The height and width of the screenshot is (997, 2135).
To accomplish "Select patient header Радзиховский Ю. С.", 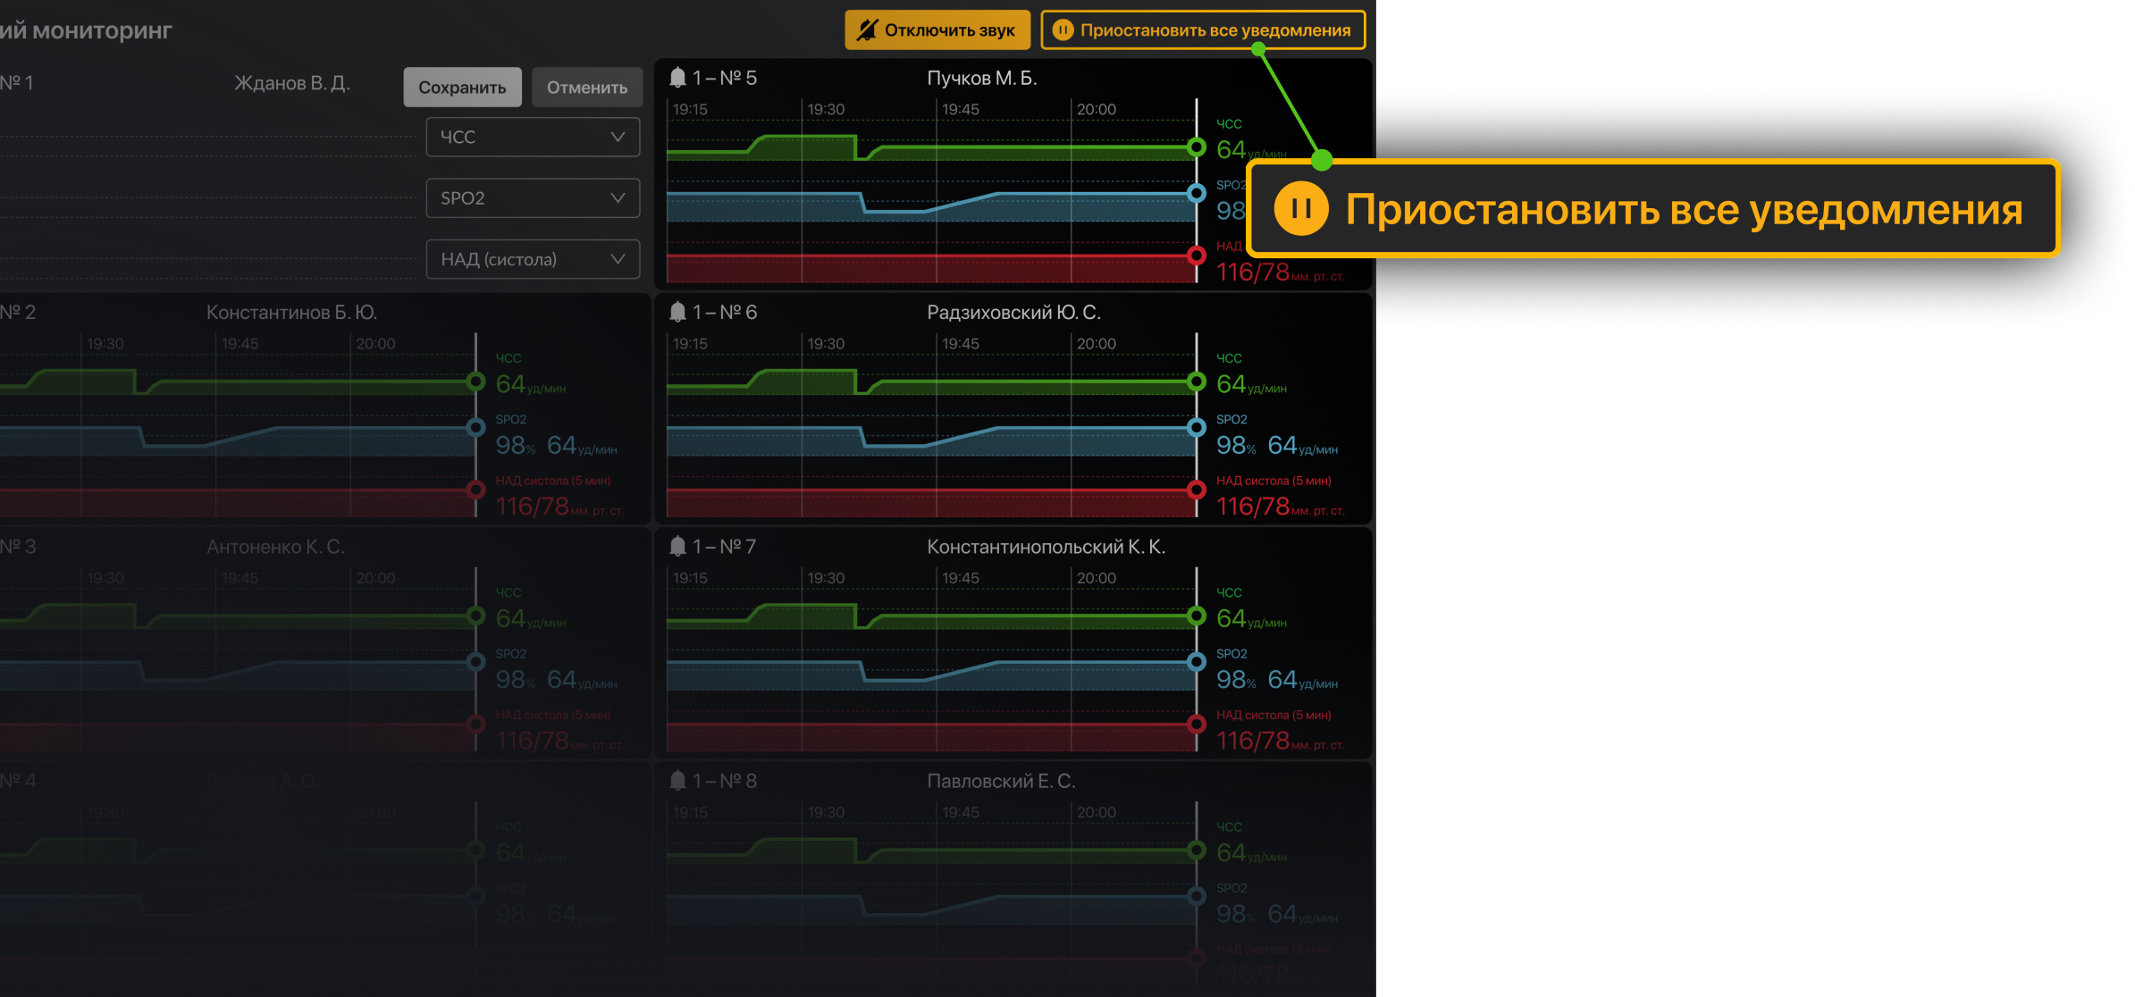I will coord(1013,312).
